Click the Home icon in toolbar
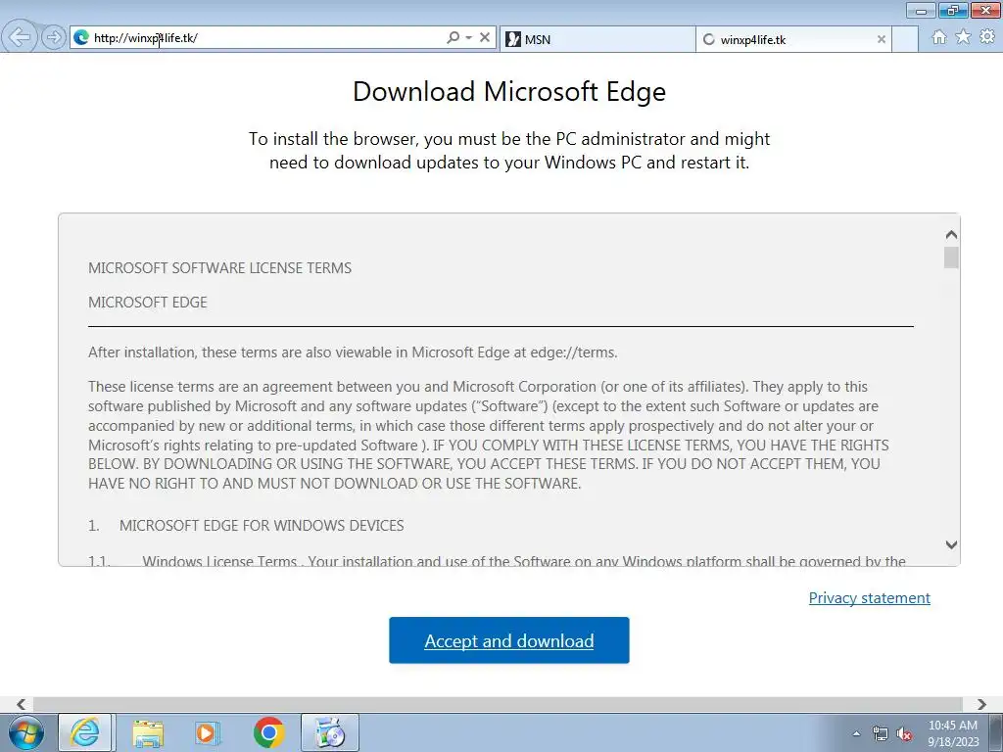Viewport: 1003px width, 752px height. 939,37
